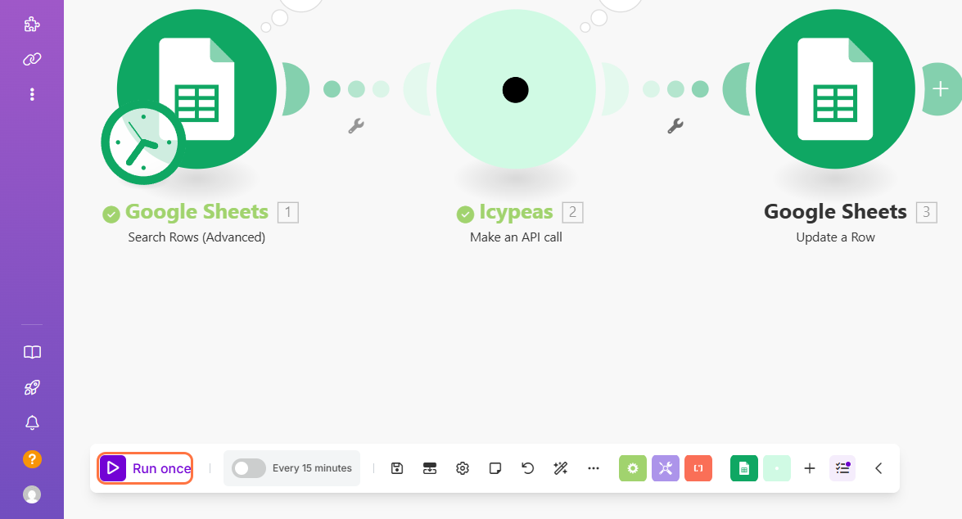Viewport: 962px width, 519px height.
Task: Open the import/export blueprint icon
Action: click(430, 468)
